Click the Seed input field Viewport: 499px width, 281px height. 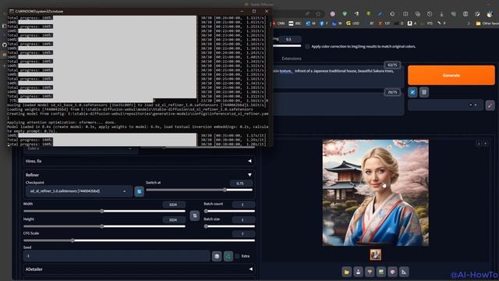point(116,256)
